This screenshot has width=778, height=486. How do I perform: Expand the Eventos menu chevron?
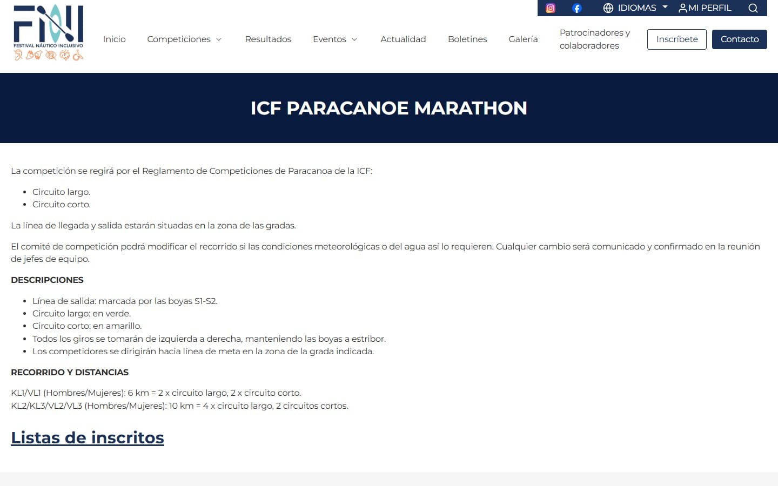click(x=354, y=39)
